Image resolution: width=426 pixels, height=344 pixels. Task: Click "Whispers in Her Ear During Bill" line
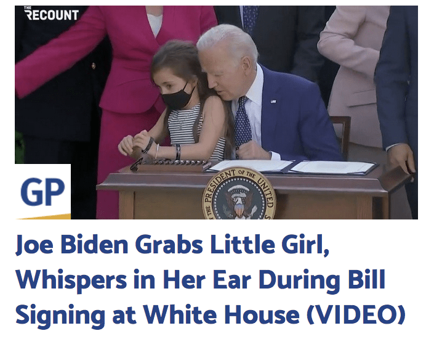tap(201, 279)
